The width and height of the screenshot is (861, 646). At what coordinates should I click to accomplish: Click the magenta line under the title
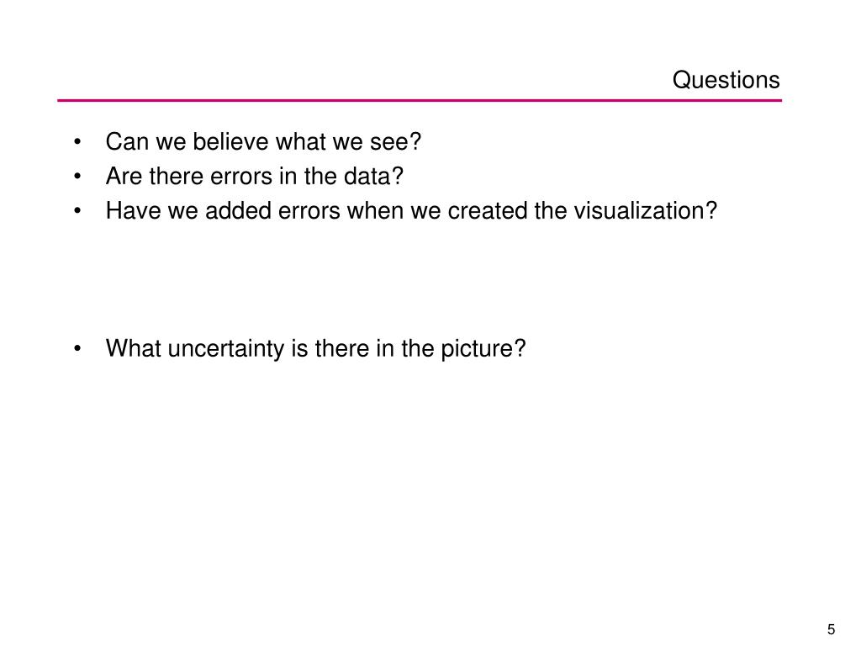coord(420,101)
